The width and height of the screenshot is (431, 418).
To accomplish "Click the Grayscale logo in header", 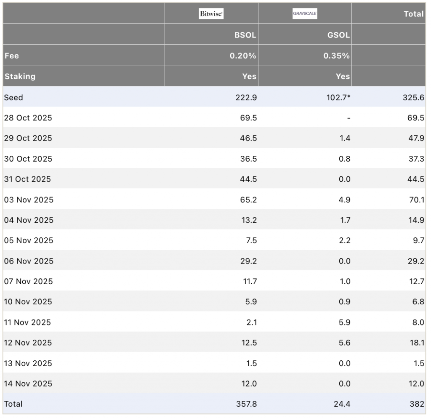I will click(305, 14).
